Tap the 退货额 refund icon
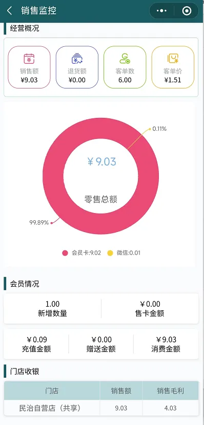The height and width of the screenshot is (425, 204). click(x=77, y=59)
